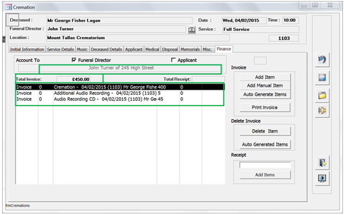344x215 pixels.
Task: Select the Memorials tab
Action: 190,49
